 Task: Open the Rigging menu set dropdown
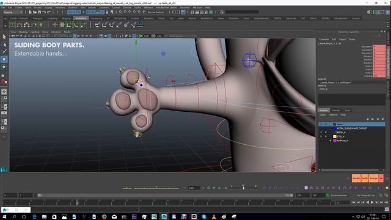tap(13, 12)
